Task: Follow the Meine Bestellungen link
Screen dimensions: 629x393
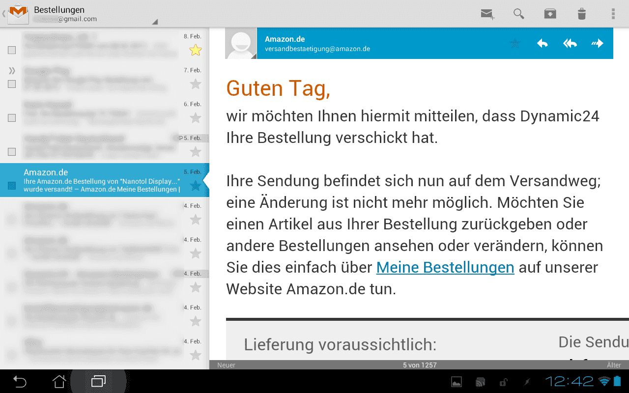Action: point(445,267)
